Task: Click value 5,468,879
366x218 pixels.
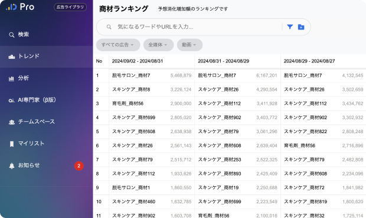Action: tap(181, 75)
